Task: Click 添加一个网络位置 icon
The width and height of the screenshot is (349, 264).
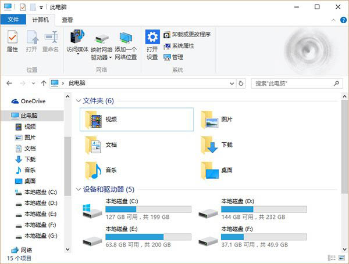Action: (x=126, y=38)
